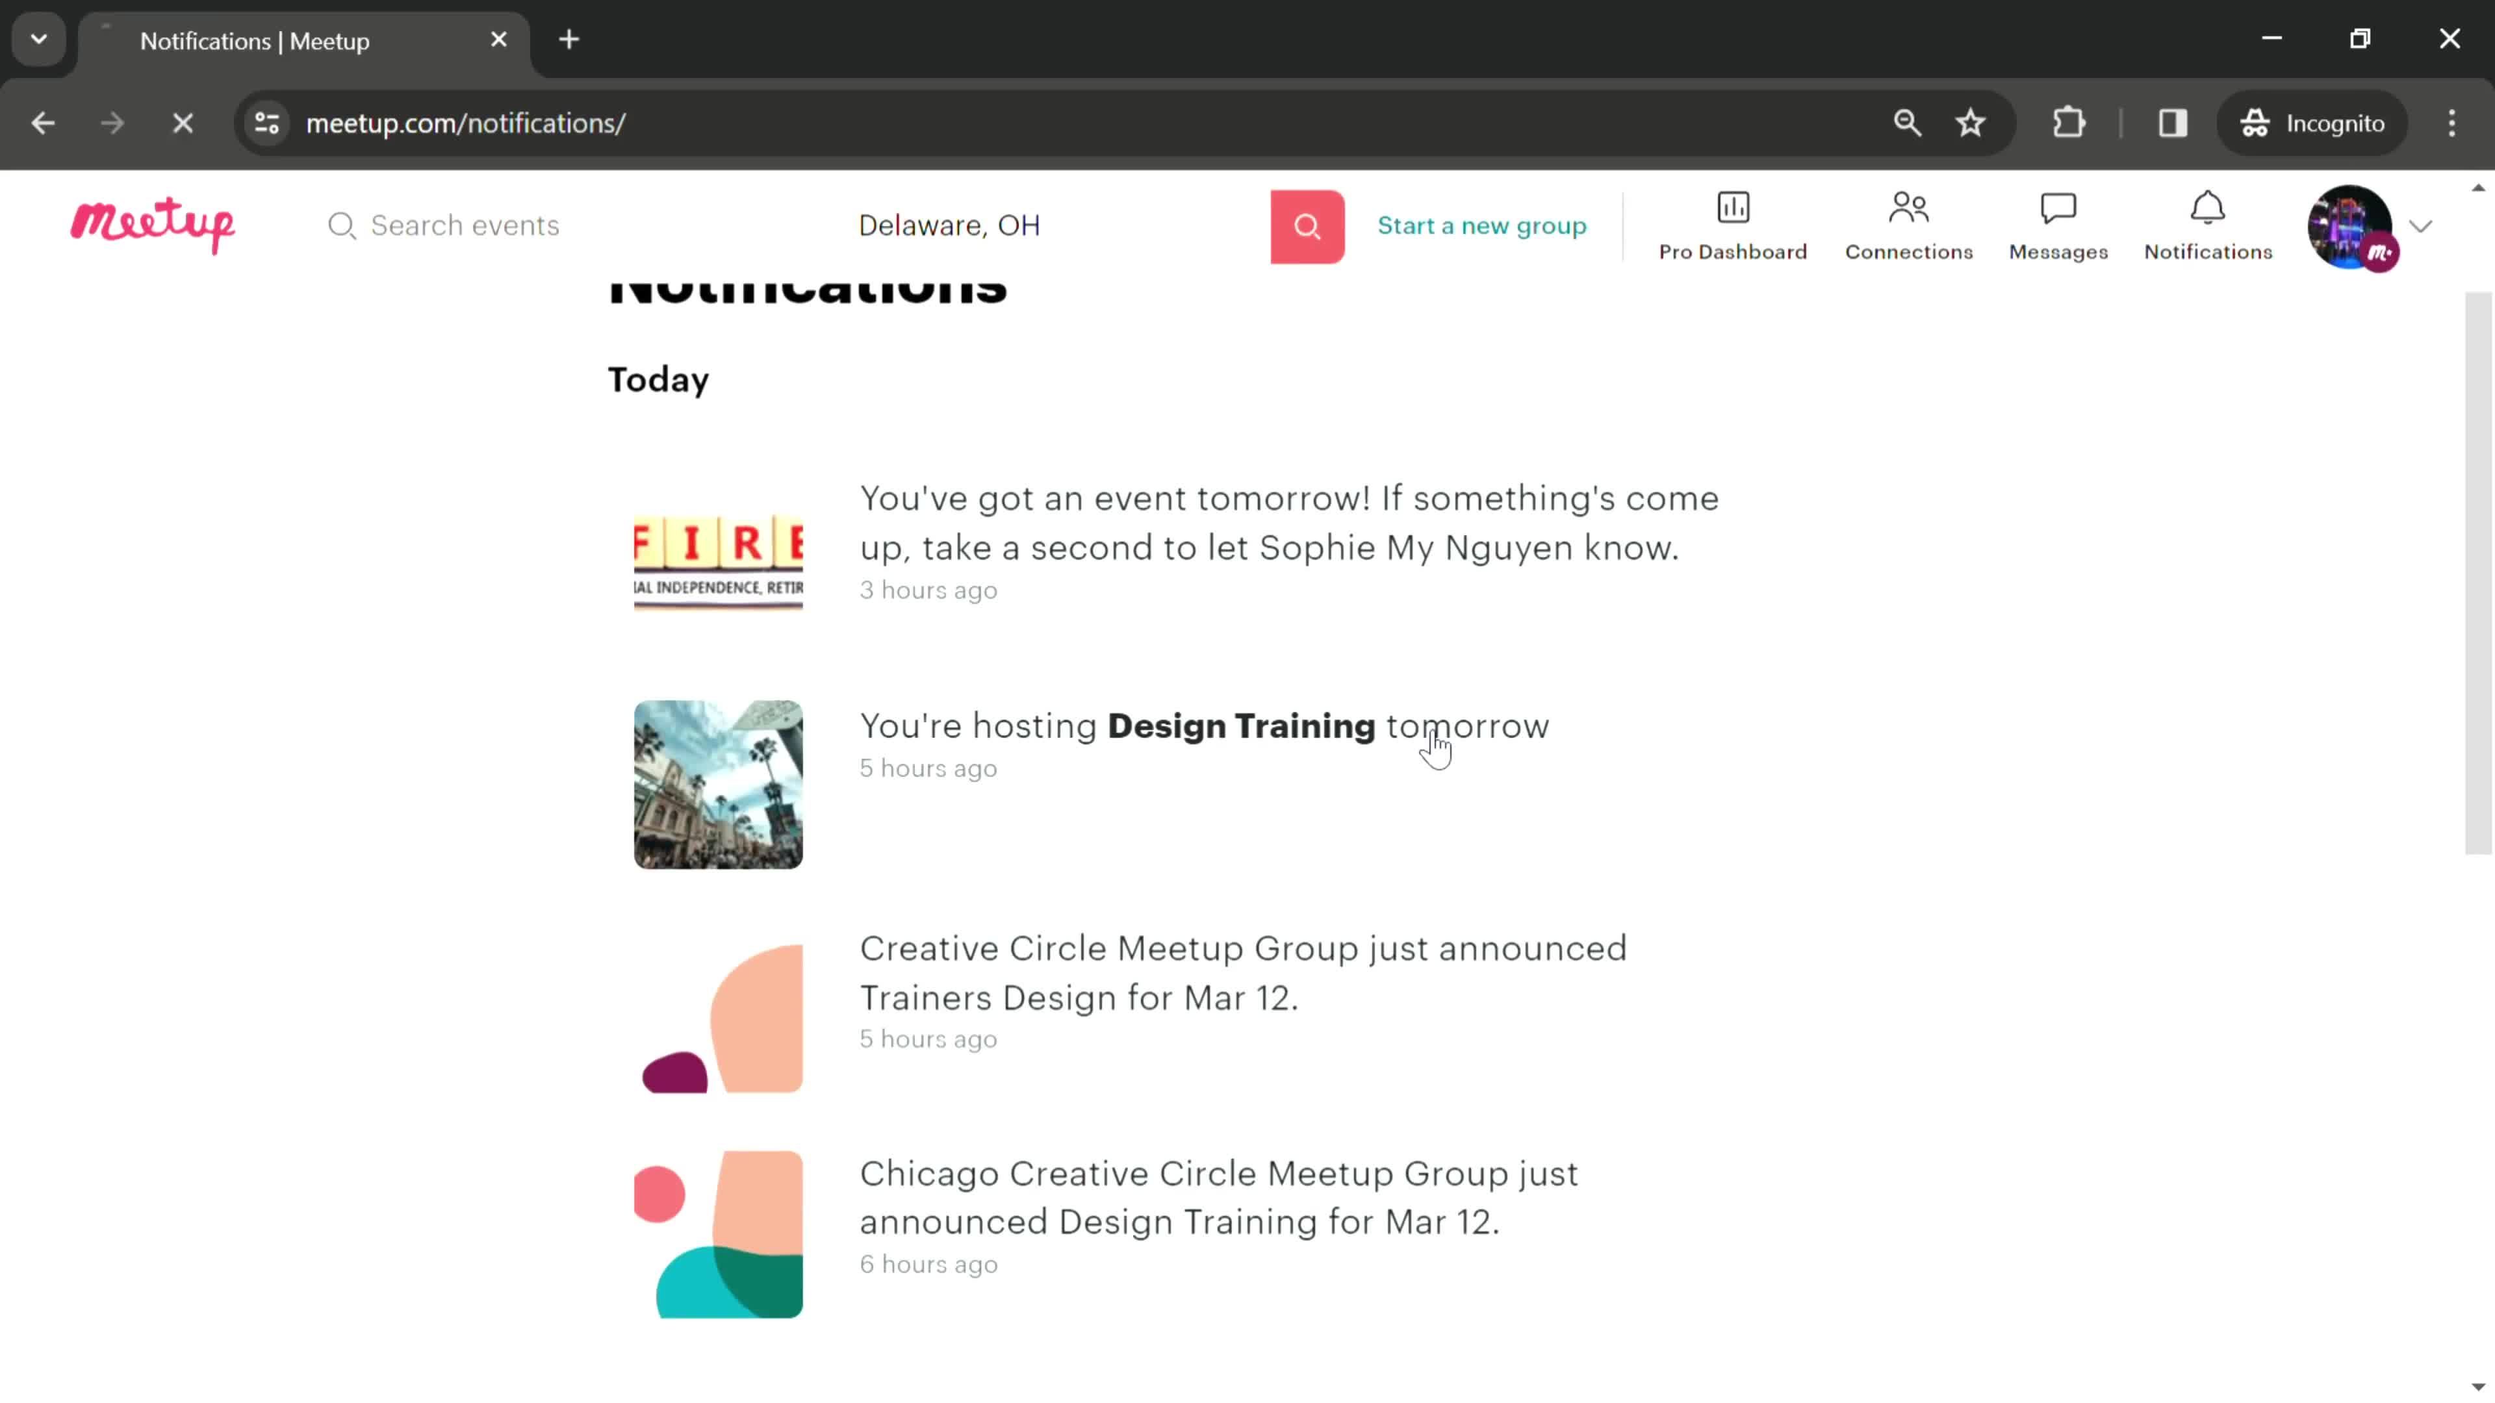Click the Meetup home logo

pyautogui.click(x=153, y=224)
